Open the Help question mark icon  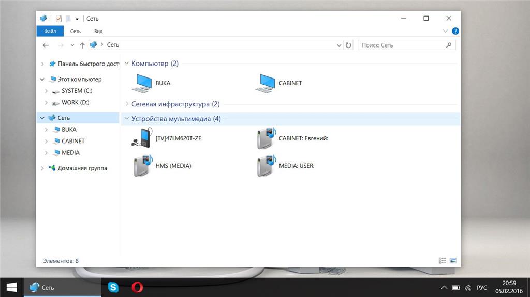(x=455, y=31)
